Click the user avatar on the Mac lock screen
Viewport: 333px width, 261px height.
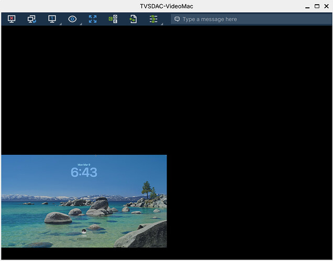pos(84,231)
